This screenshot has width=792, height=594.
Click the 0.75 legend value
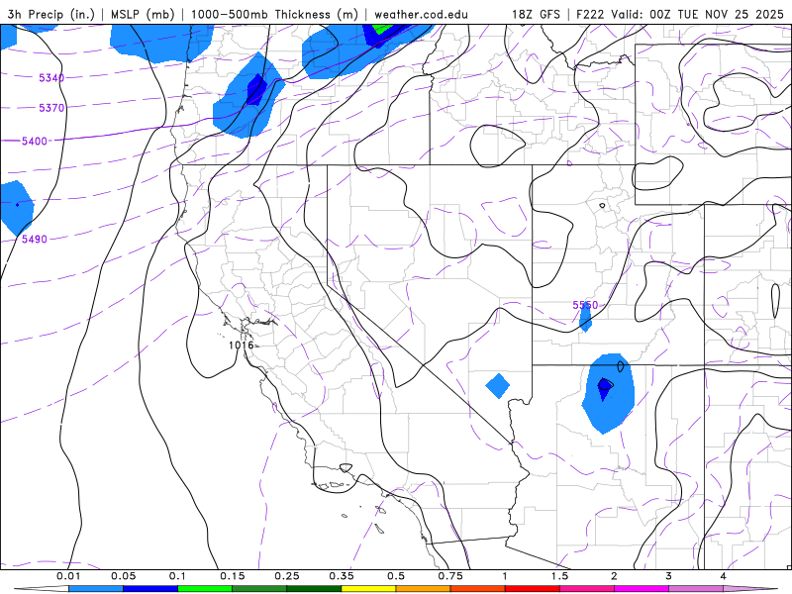(x=450, y=576)
